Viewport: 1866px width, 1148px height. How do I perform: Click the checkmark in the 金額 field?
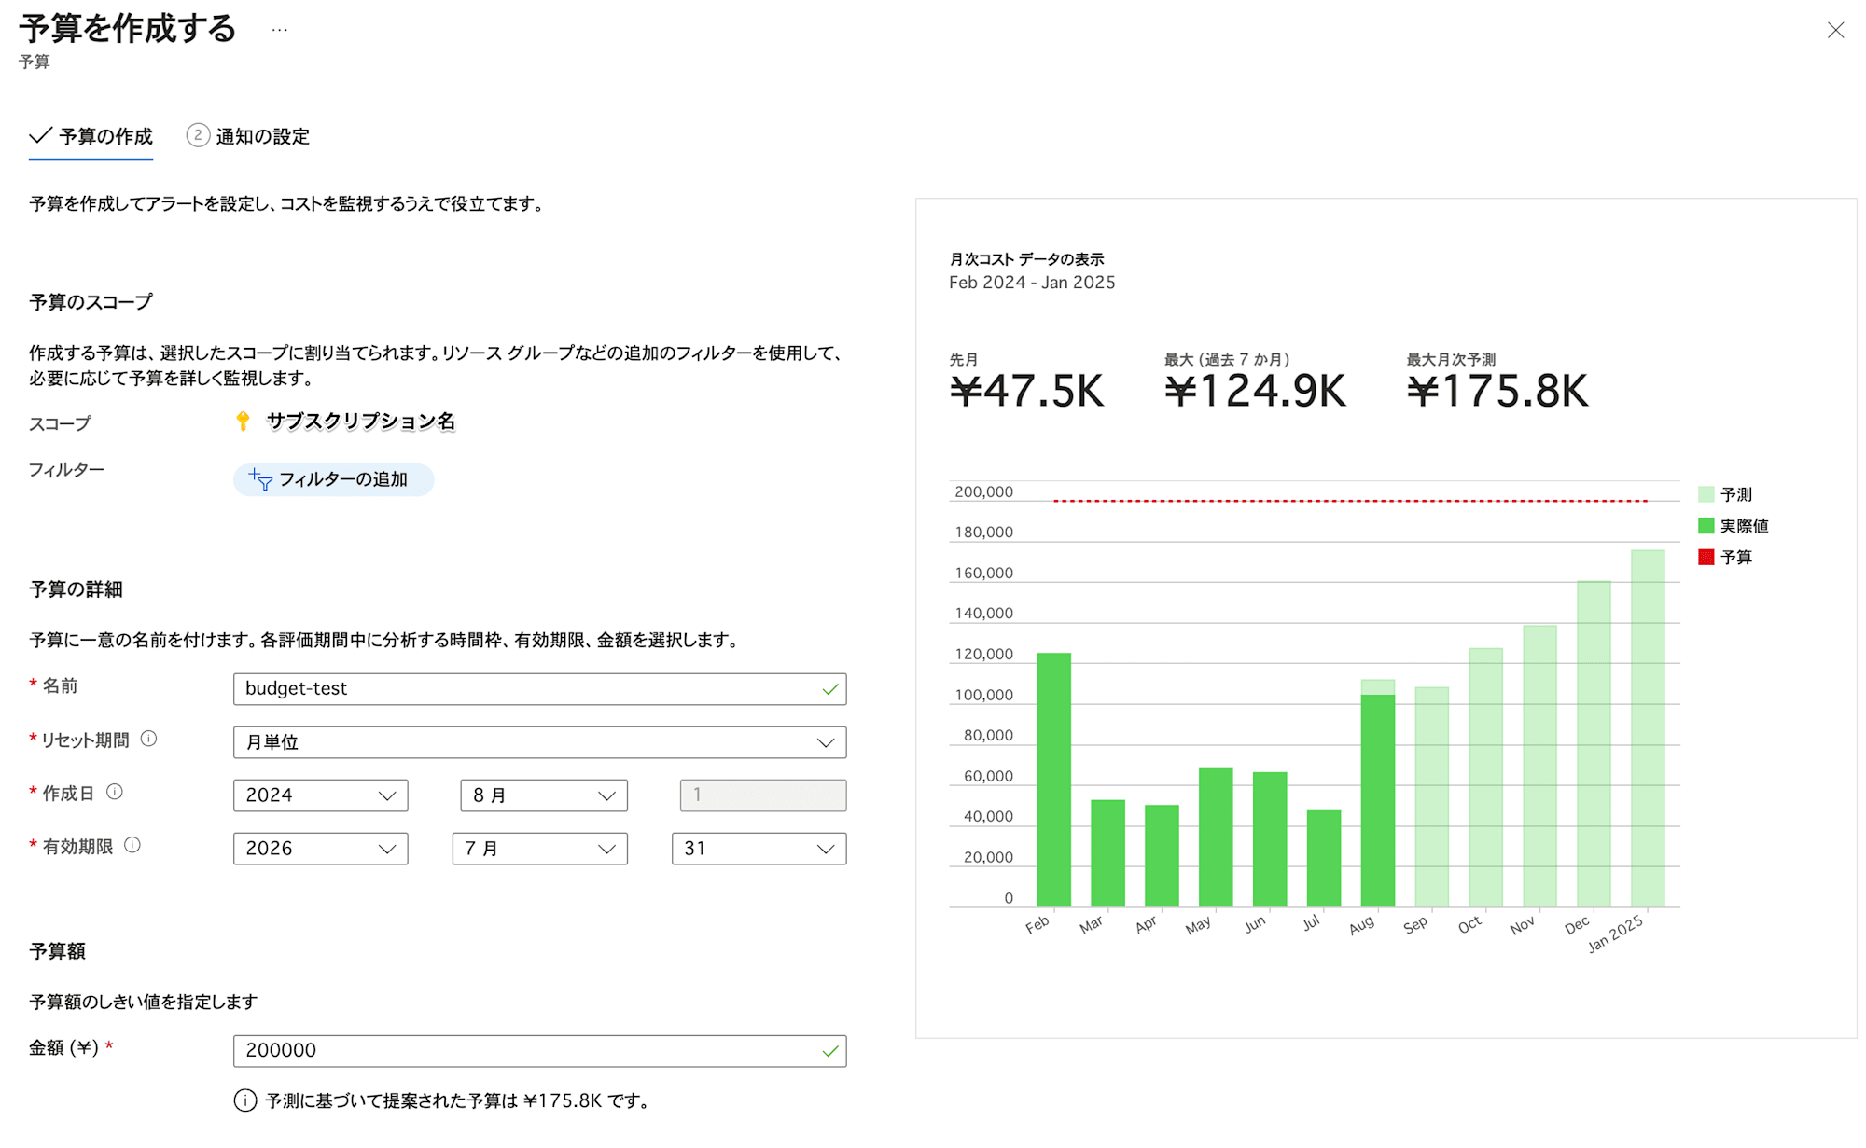(x=829, y=1051)
